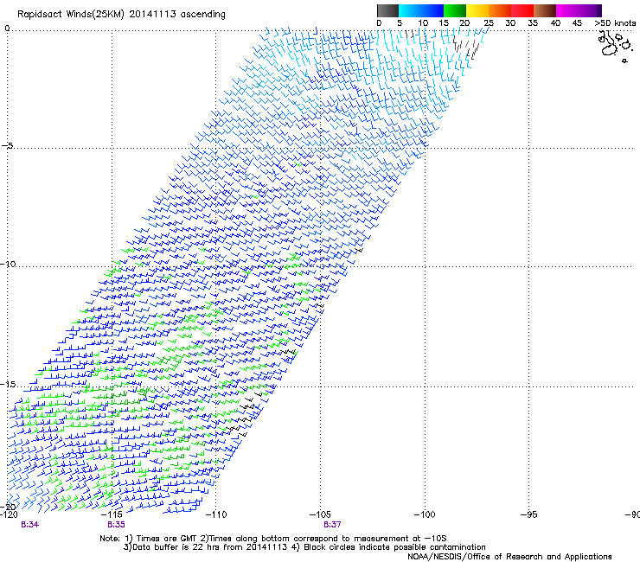The height and width of the screenshot is (562, 640).
Task: Click the orange 25-30 knots color band
Action: pos(500,10)
